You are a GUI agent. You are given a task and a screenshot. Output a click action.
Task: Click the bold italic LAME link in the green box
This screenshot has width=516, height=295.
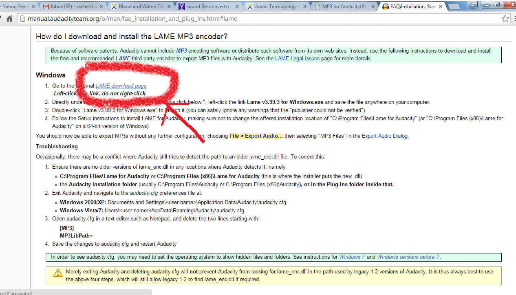tap(123, 58)
